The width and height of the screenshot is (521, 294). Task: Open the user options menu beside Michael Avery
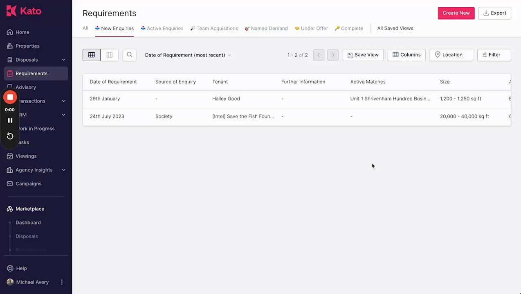click(x=62, y=282)
